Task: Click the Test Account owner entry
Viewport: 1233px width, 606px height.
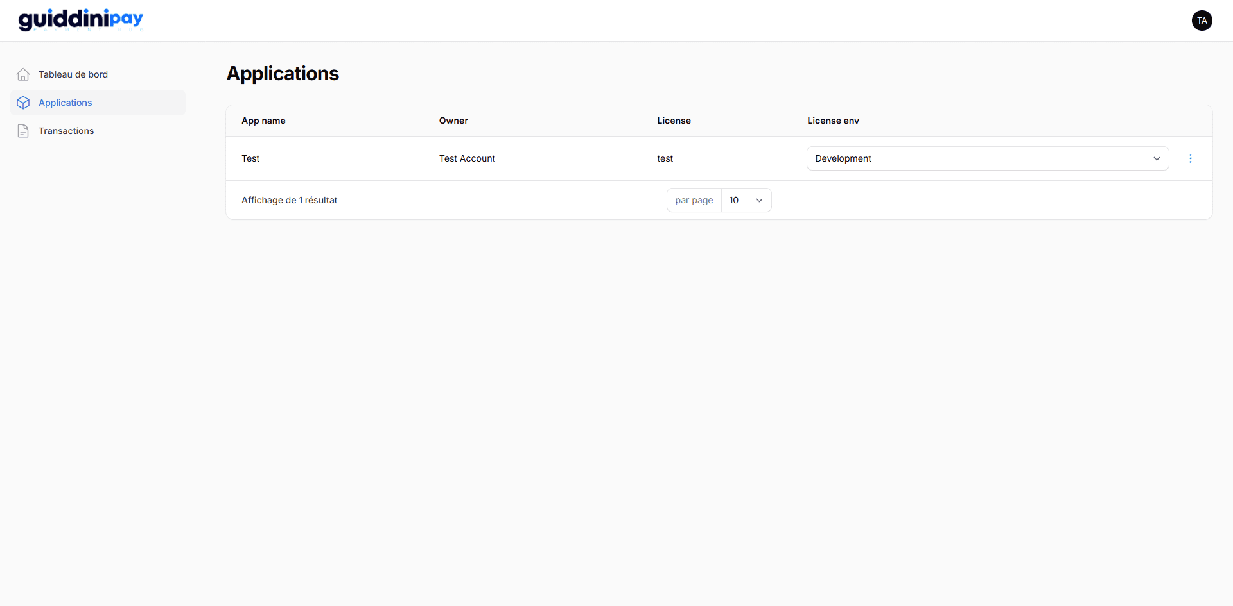Action: [x=467, y=158]
